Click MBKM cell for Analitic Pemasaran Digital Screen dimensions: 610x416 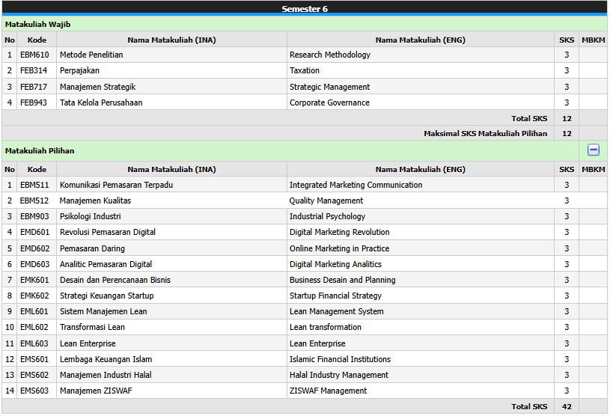pos(593,264)
